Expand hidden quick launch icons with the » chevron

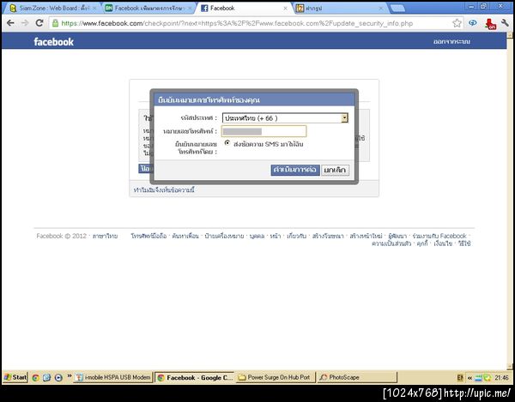[70, 375]
